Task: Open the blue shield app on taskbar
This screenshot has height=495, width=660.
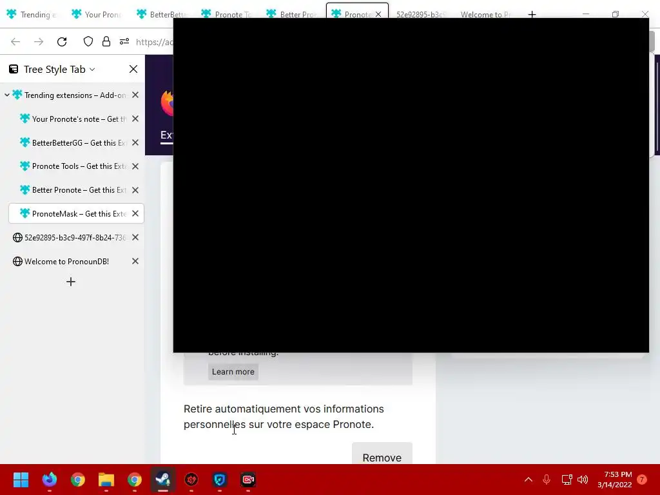Action: click(220, 480)
